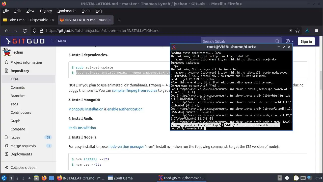The width and height of the screenshot is (323, 182).
Task: Open the start menu icon on taskbar
Action: [x=4, y=178]
